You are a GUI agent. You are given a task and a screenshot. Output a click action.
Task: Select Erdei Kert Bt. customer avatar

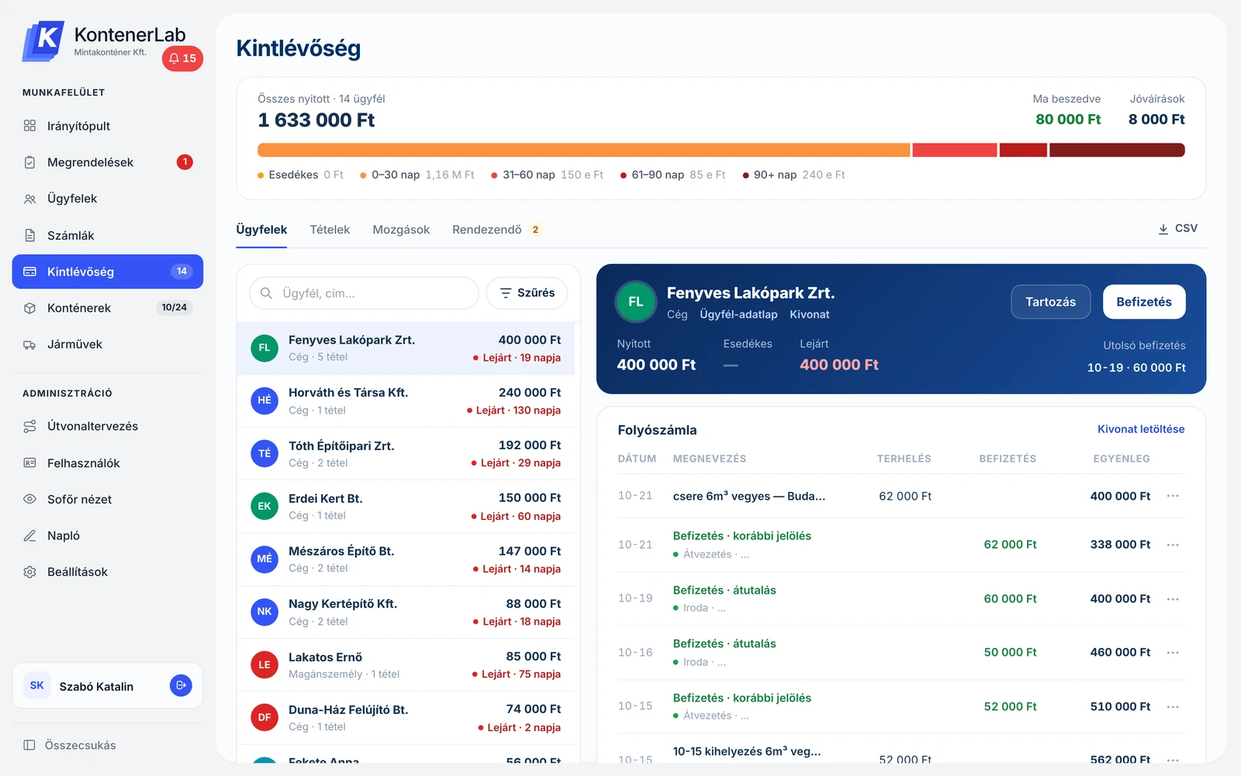tap(264, 506)
